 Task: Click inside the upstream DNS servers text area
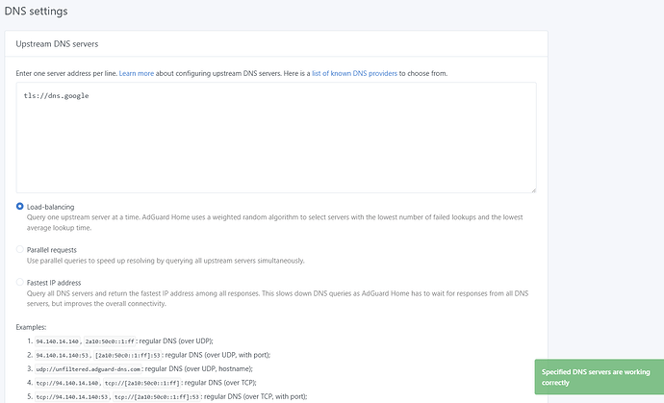click(275, 144)
